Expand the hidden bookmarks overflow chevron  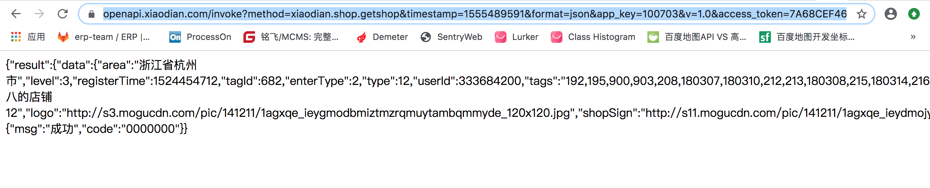tap(913, 37)
